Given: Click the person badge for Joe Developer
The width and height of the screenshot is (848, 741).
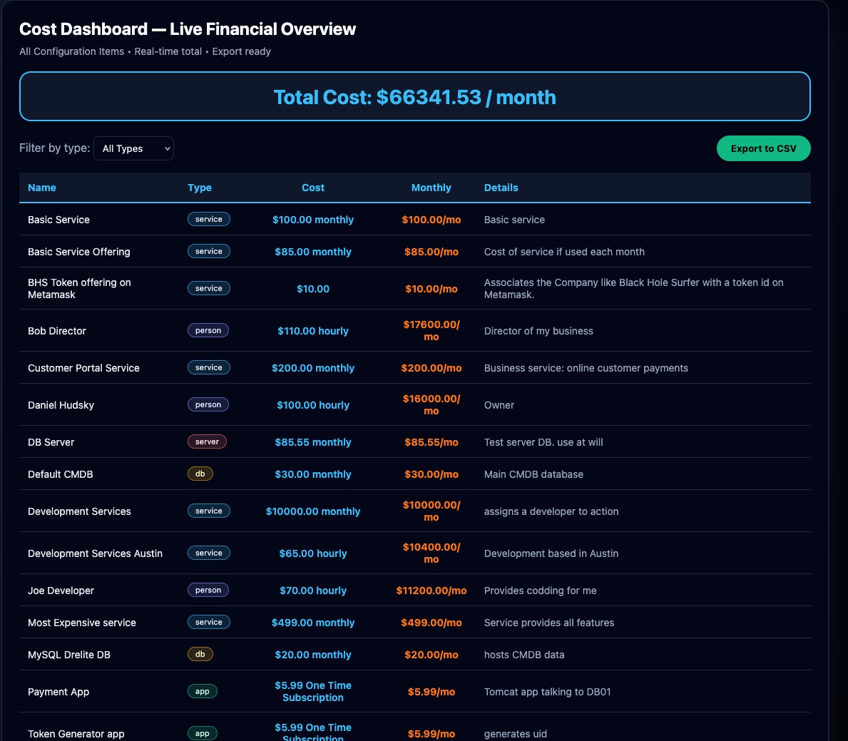Looking at the screenshot, I should click(208, 591).
